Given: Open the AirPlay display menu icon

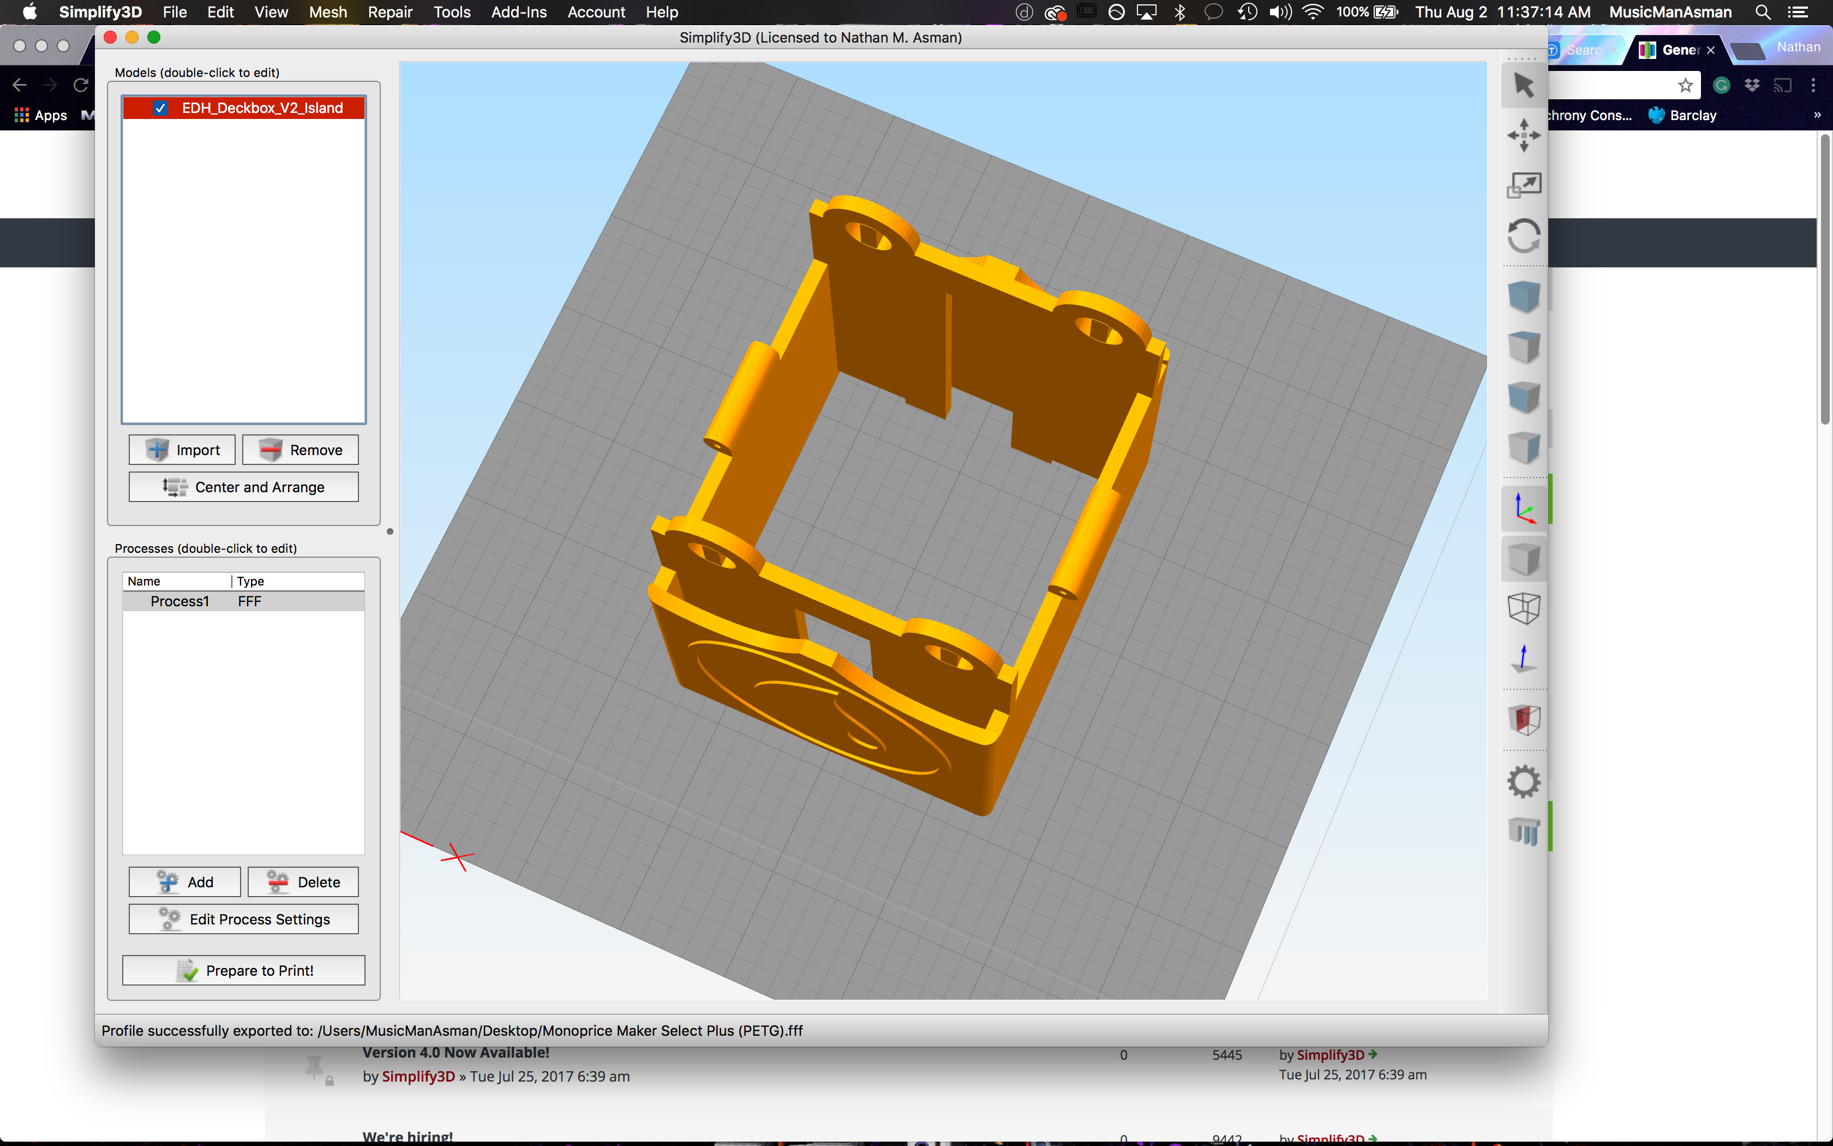Looking at the screenshot, I should [1147, 12].
